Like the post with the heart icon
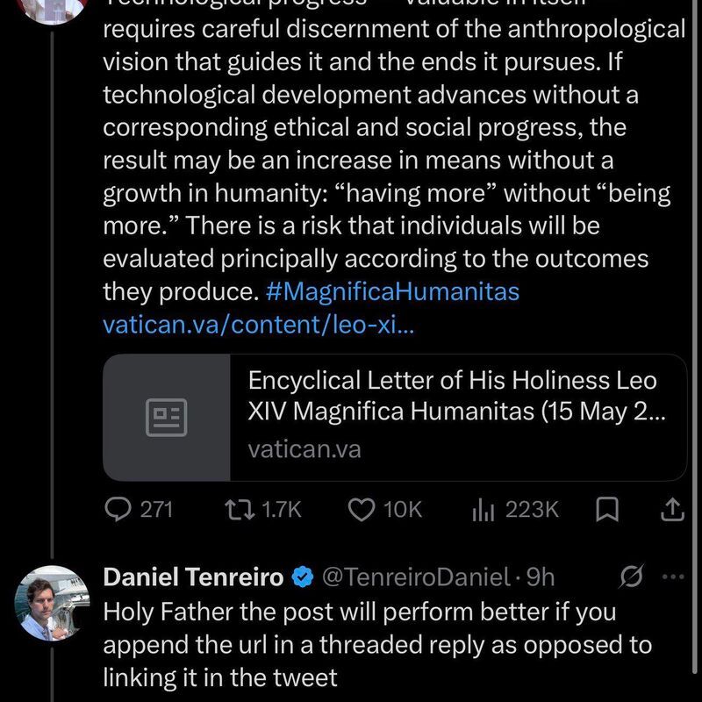The width and height of the screenshot is (702, 702). (362, 510)
